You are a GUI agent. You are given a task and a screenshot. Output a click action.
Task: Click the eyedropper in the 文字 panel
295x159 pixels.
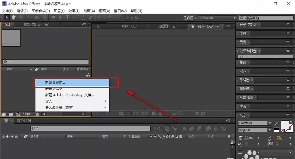(x=277, y=124)
